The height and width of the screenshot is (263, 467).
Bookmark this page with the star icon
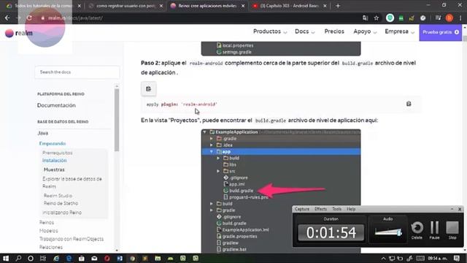click(x=377, y=18)
